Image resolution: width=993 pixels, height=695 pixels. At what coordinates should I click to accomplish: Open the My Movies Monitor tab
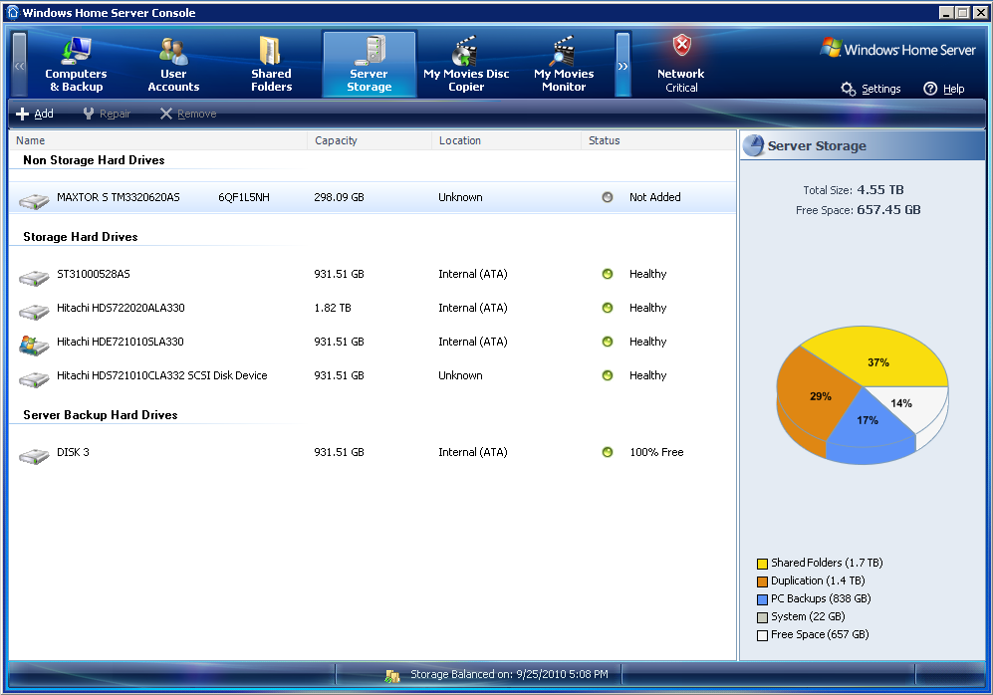pyautogui.click(x=564, y=64)
